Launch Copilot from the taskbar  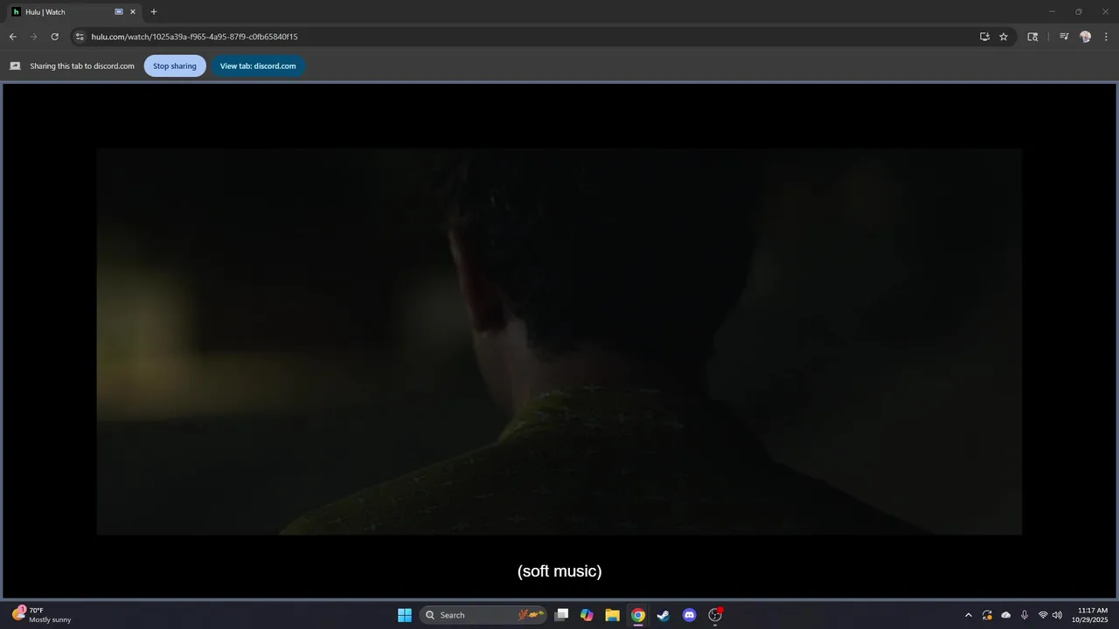[x=587, y=615]
